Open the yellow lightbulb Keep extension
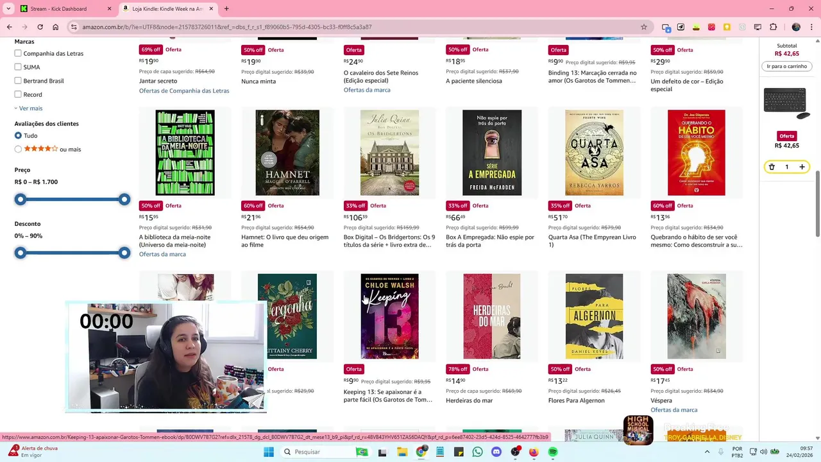The image size is (821, 462). tap(727, 27)
